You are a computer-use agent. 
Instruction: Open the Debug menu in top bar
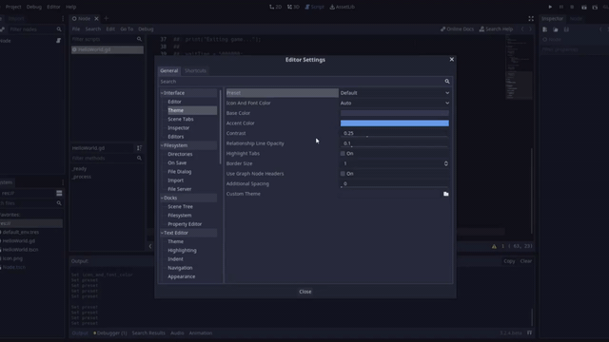34,7
